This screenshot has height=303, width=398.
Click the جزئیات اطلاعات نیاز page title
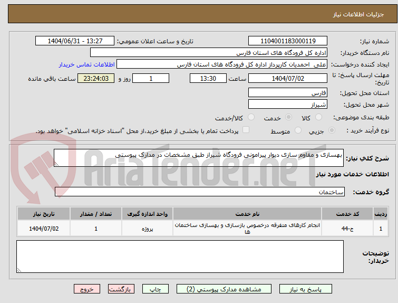(358, 14)
